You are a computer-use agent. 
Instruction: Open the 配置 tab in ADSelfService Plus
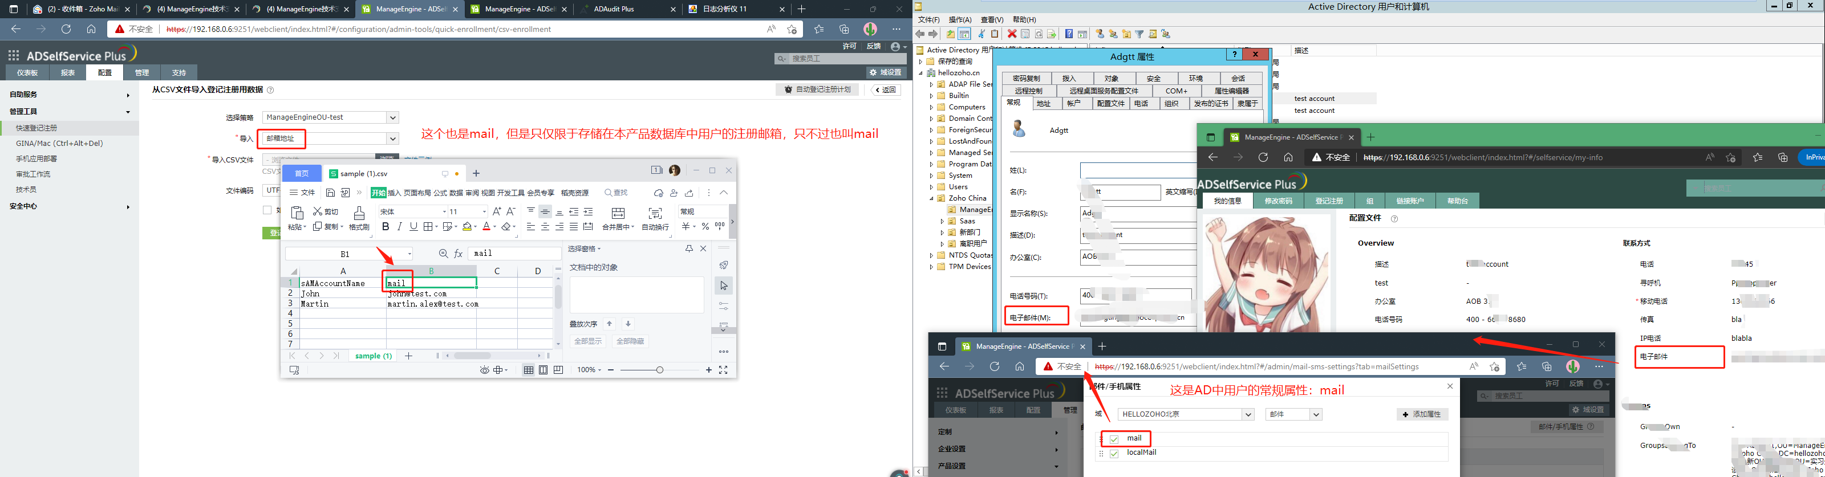(105, 72)
